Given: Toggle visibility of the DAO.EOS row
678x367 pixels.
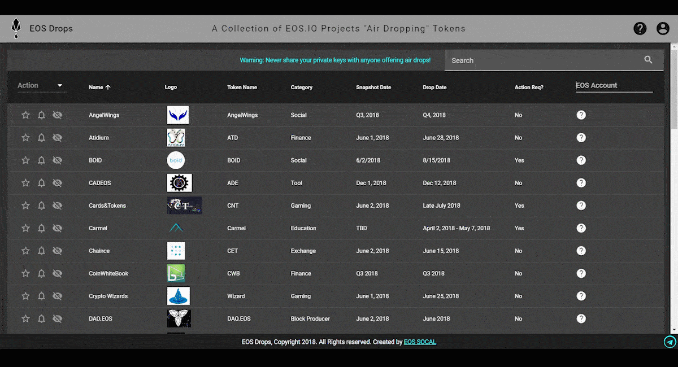Looking at the screenshot, I should click(57, 318).
